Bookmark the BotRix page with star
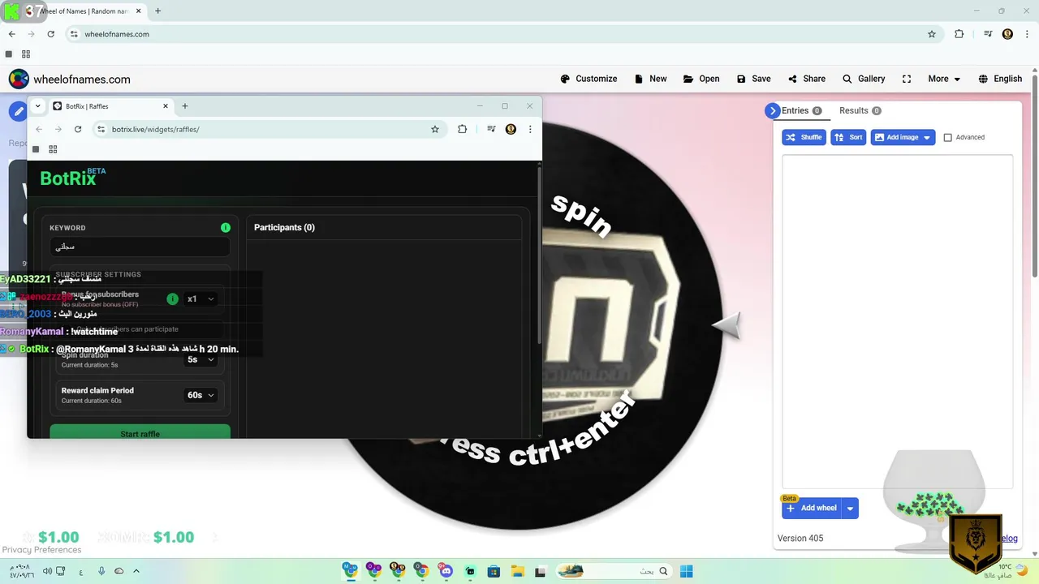 (x=435, y=129)
